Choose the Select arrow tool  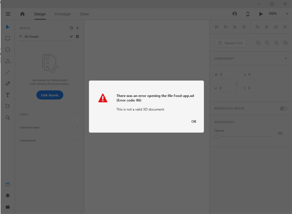coord(8,27)
